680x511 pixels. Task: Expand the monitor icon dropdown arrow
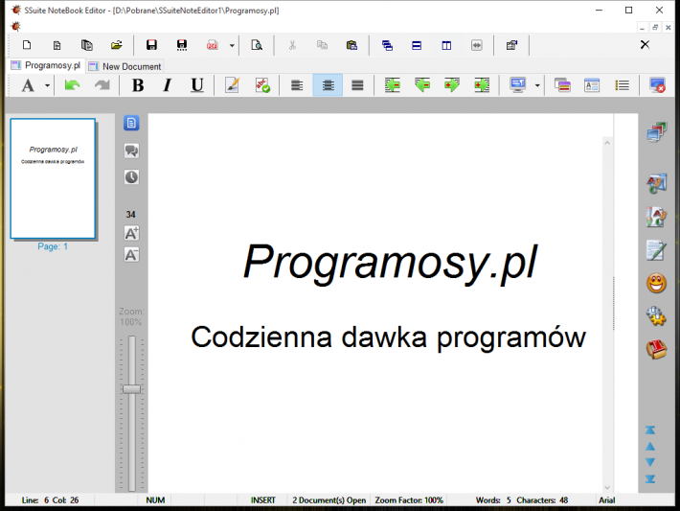pos(537,85)
